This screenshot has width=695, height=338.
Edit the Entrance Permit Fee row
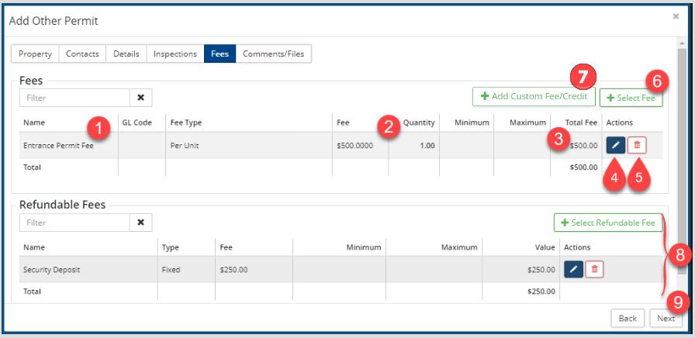(x=614, y=145)
